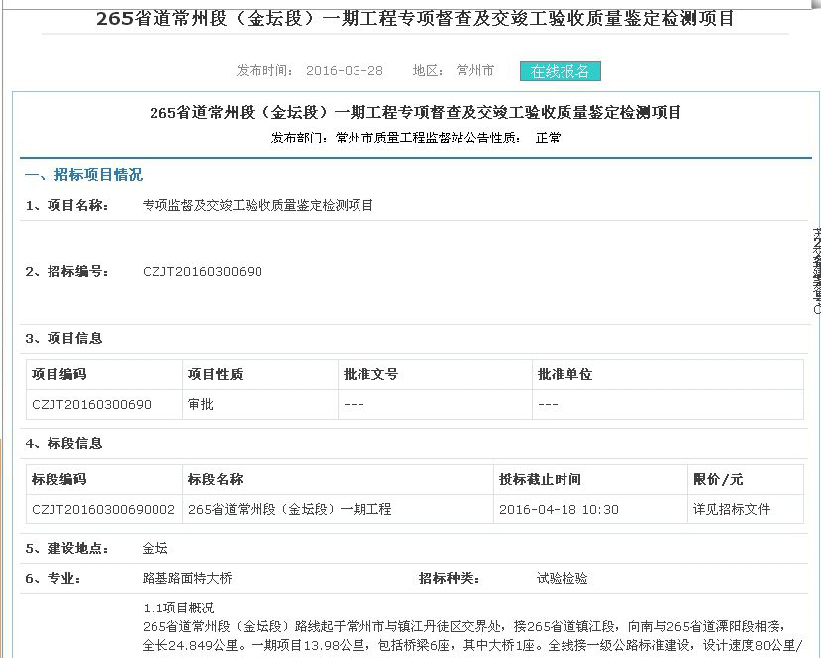Click the 批准单位 column header
The width and height of the screenshot is (821, 658).
click(564, 375)
